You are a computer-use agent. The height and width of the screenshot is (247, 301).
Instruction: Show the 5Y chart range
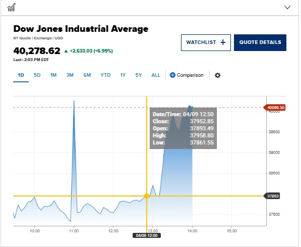tap(139, 75)
